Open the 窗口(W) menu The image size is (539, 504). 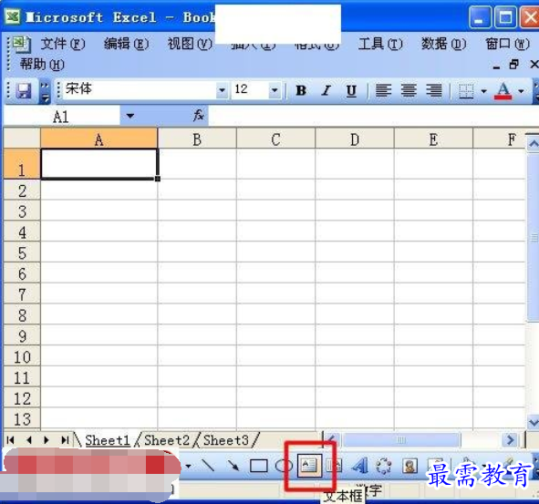click(507, 44)
